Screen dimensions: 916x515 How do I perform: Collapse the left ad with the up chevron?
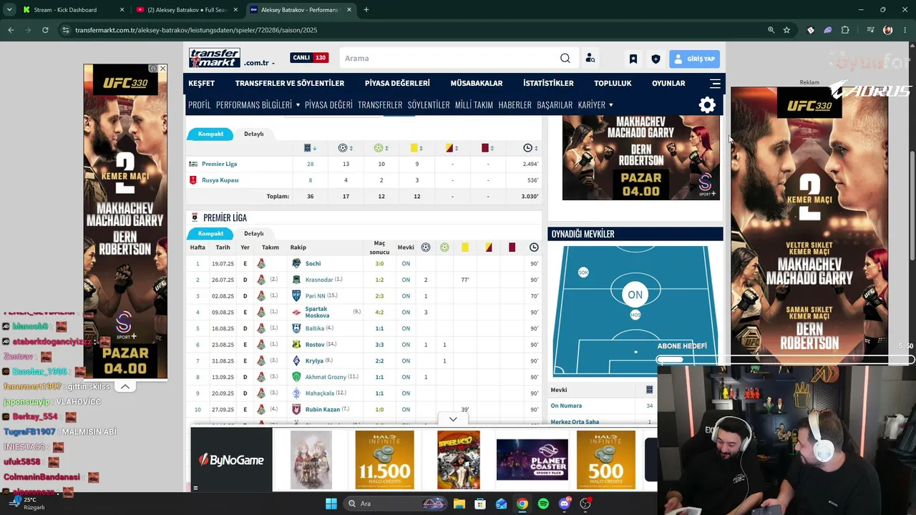coord(125,387)
